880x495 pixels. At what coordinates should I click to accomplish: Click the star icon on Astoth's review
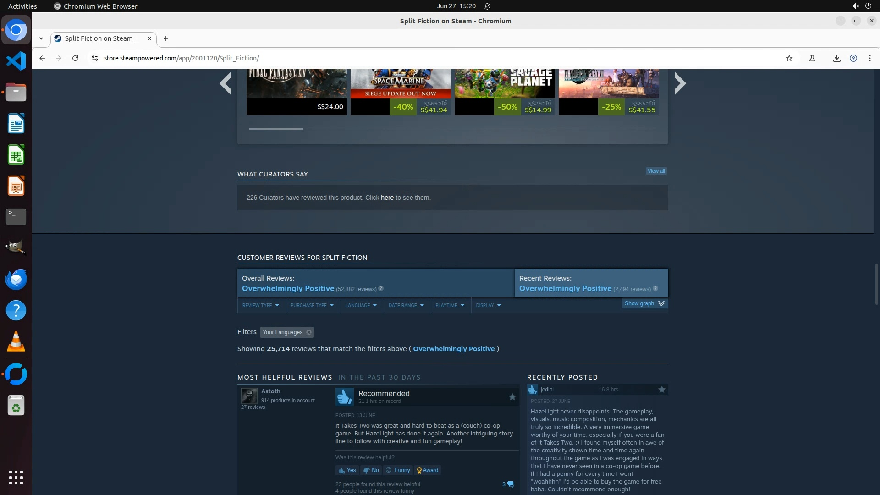[512, 397]
